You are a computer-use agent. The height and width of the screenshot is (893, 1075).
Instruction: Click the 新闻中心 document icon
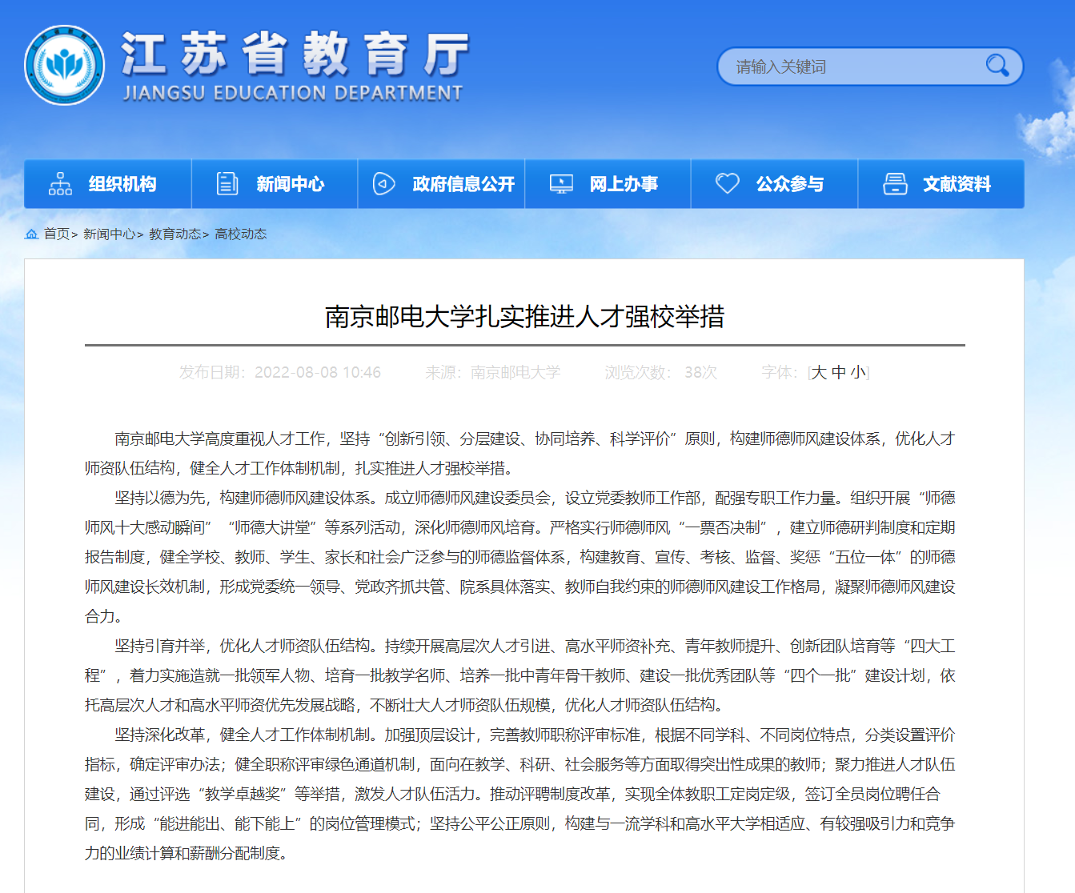click(x=227, y=184)
